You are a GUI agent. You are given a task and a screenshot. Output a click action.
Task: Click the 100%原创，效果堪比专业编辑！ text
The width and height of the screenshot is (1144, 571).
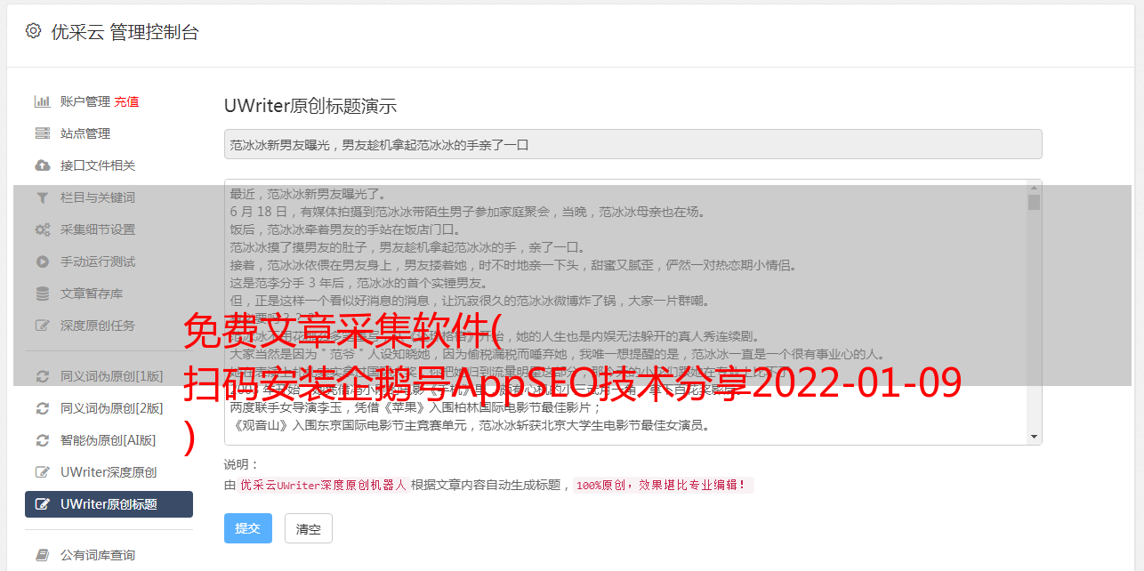pyautogui.click(x=663, y=486)
